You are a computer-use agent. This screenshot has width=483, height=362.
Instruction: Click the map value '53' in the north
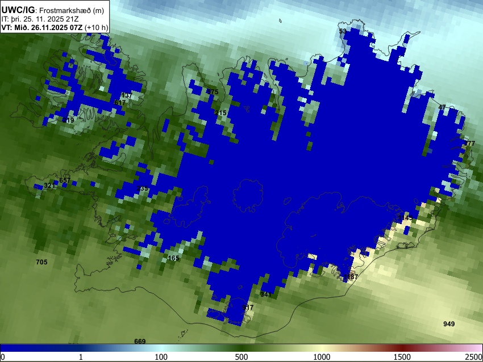pos(343,31)
